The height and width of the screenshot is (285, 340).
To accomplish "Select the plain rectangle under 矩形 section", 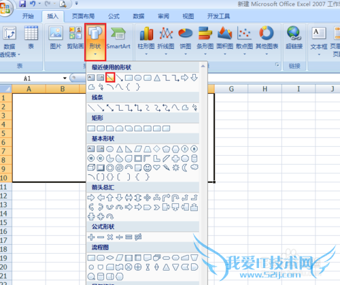I will (x=91, y=129).
